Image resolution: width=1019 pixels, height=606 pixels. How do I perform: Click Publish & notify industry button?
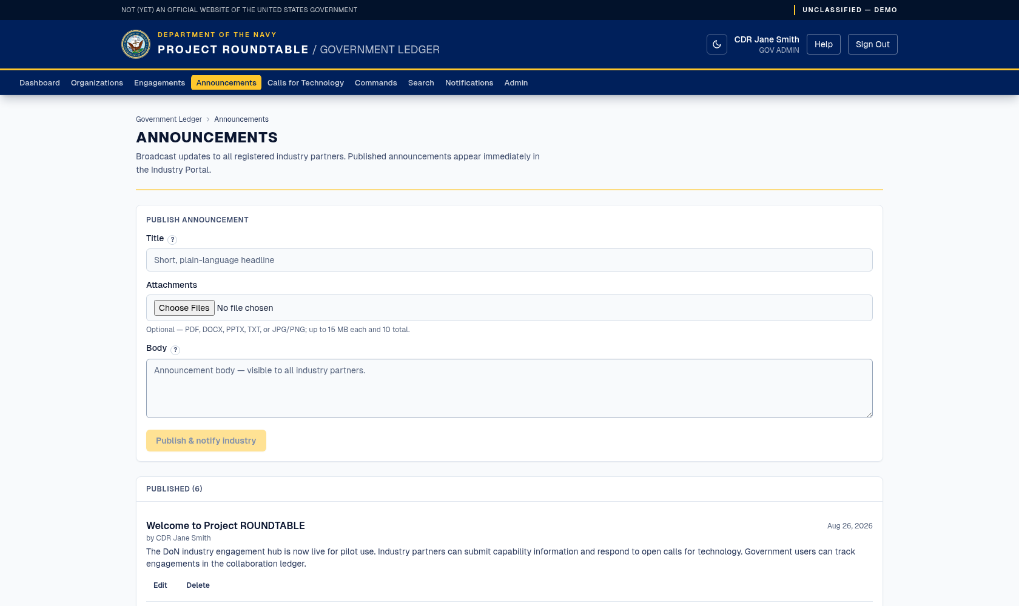click(206, 441)
